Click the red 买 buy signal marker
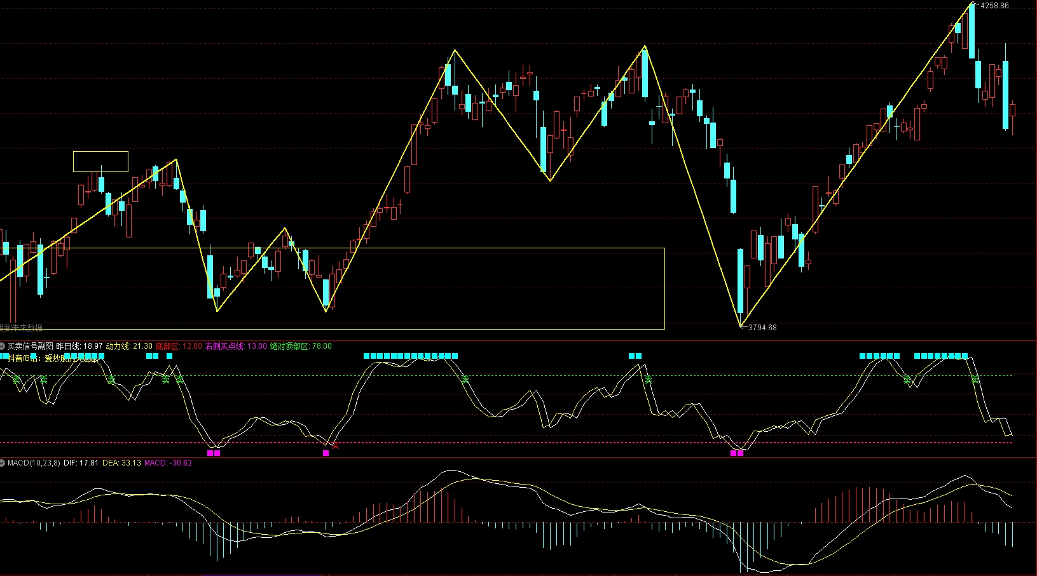1037x576 pixels. pyautogui.click(x=335, y=446)
